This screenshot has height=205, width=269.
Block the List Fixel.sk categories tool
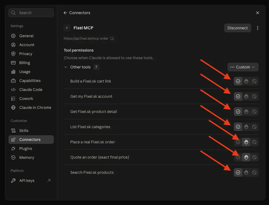[x=254, y=127]
